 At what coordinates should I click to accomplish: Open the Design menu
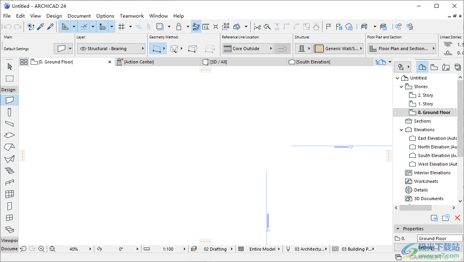(x=54, y=16)
